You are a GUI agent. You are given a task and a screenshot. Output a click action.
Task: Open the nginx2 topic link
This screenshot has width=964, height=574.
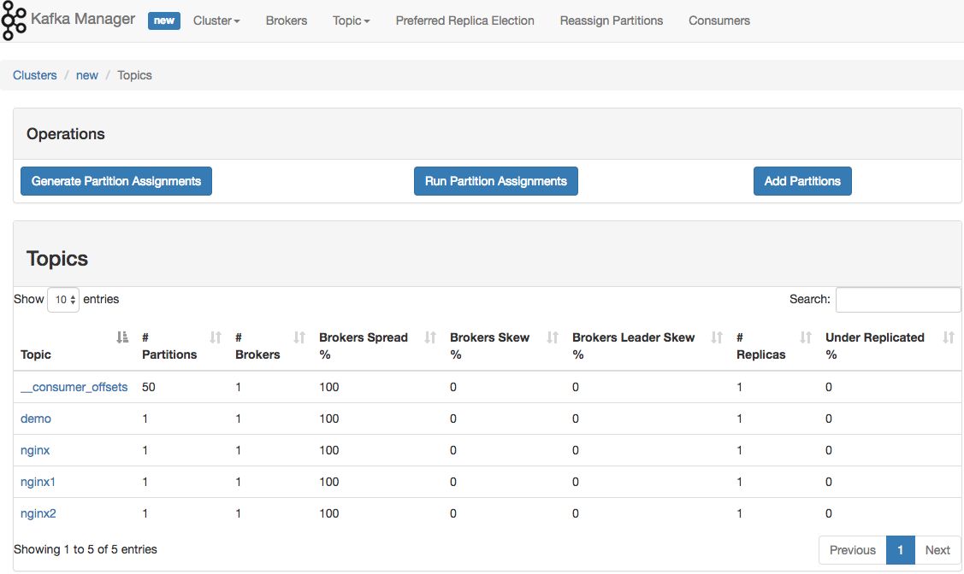coord(38,513)
